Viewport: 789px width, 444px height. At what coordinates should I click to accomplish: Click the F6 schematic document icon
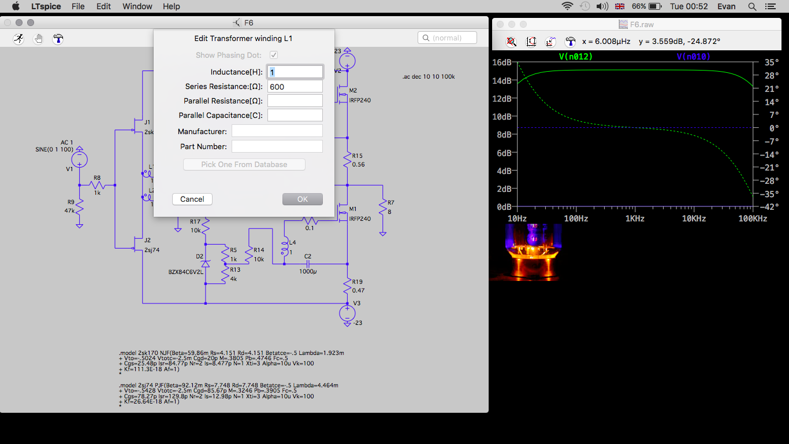pos(237,23)
